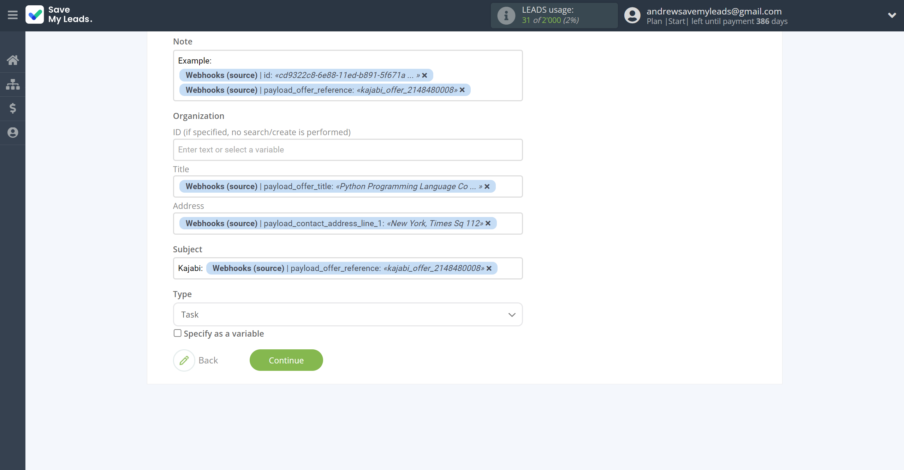This screenshot has width=904, height=470.
Task: Click the user avatar icon in header
Action: click(x=632, y=16)
